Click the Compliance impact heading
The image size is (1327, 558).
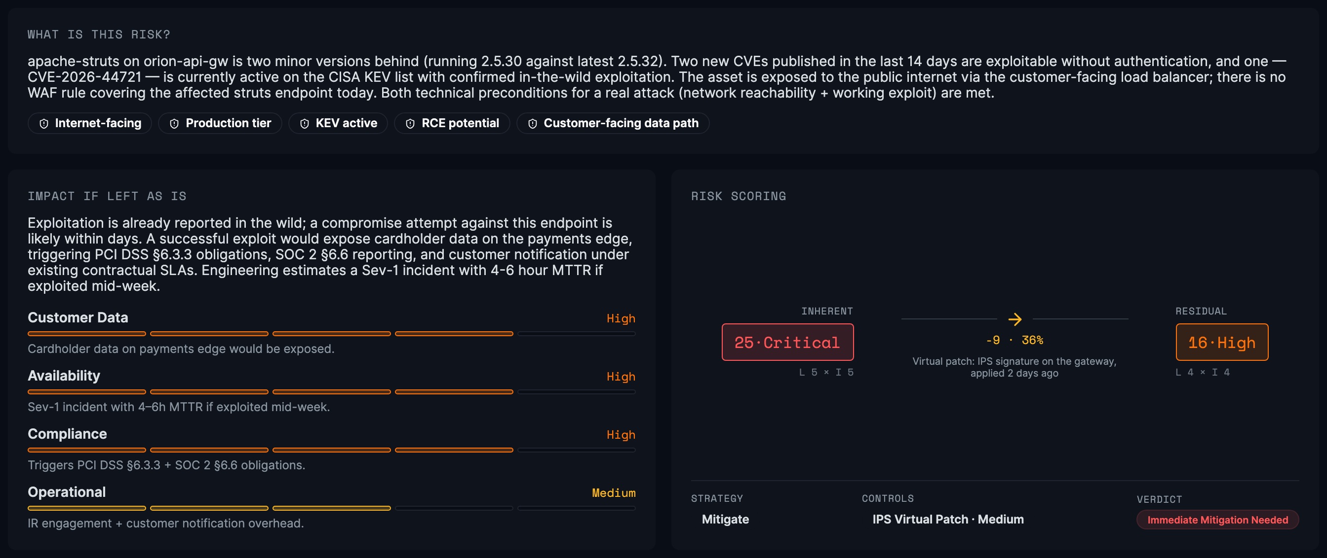[68, 434]
